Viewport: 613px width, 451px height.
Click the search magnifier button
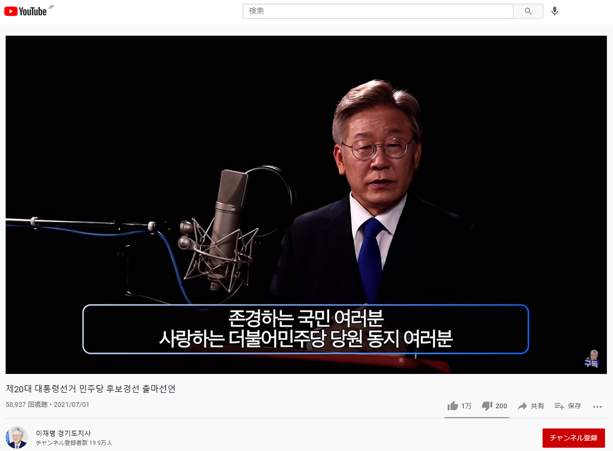tap(528, 11)
